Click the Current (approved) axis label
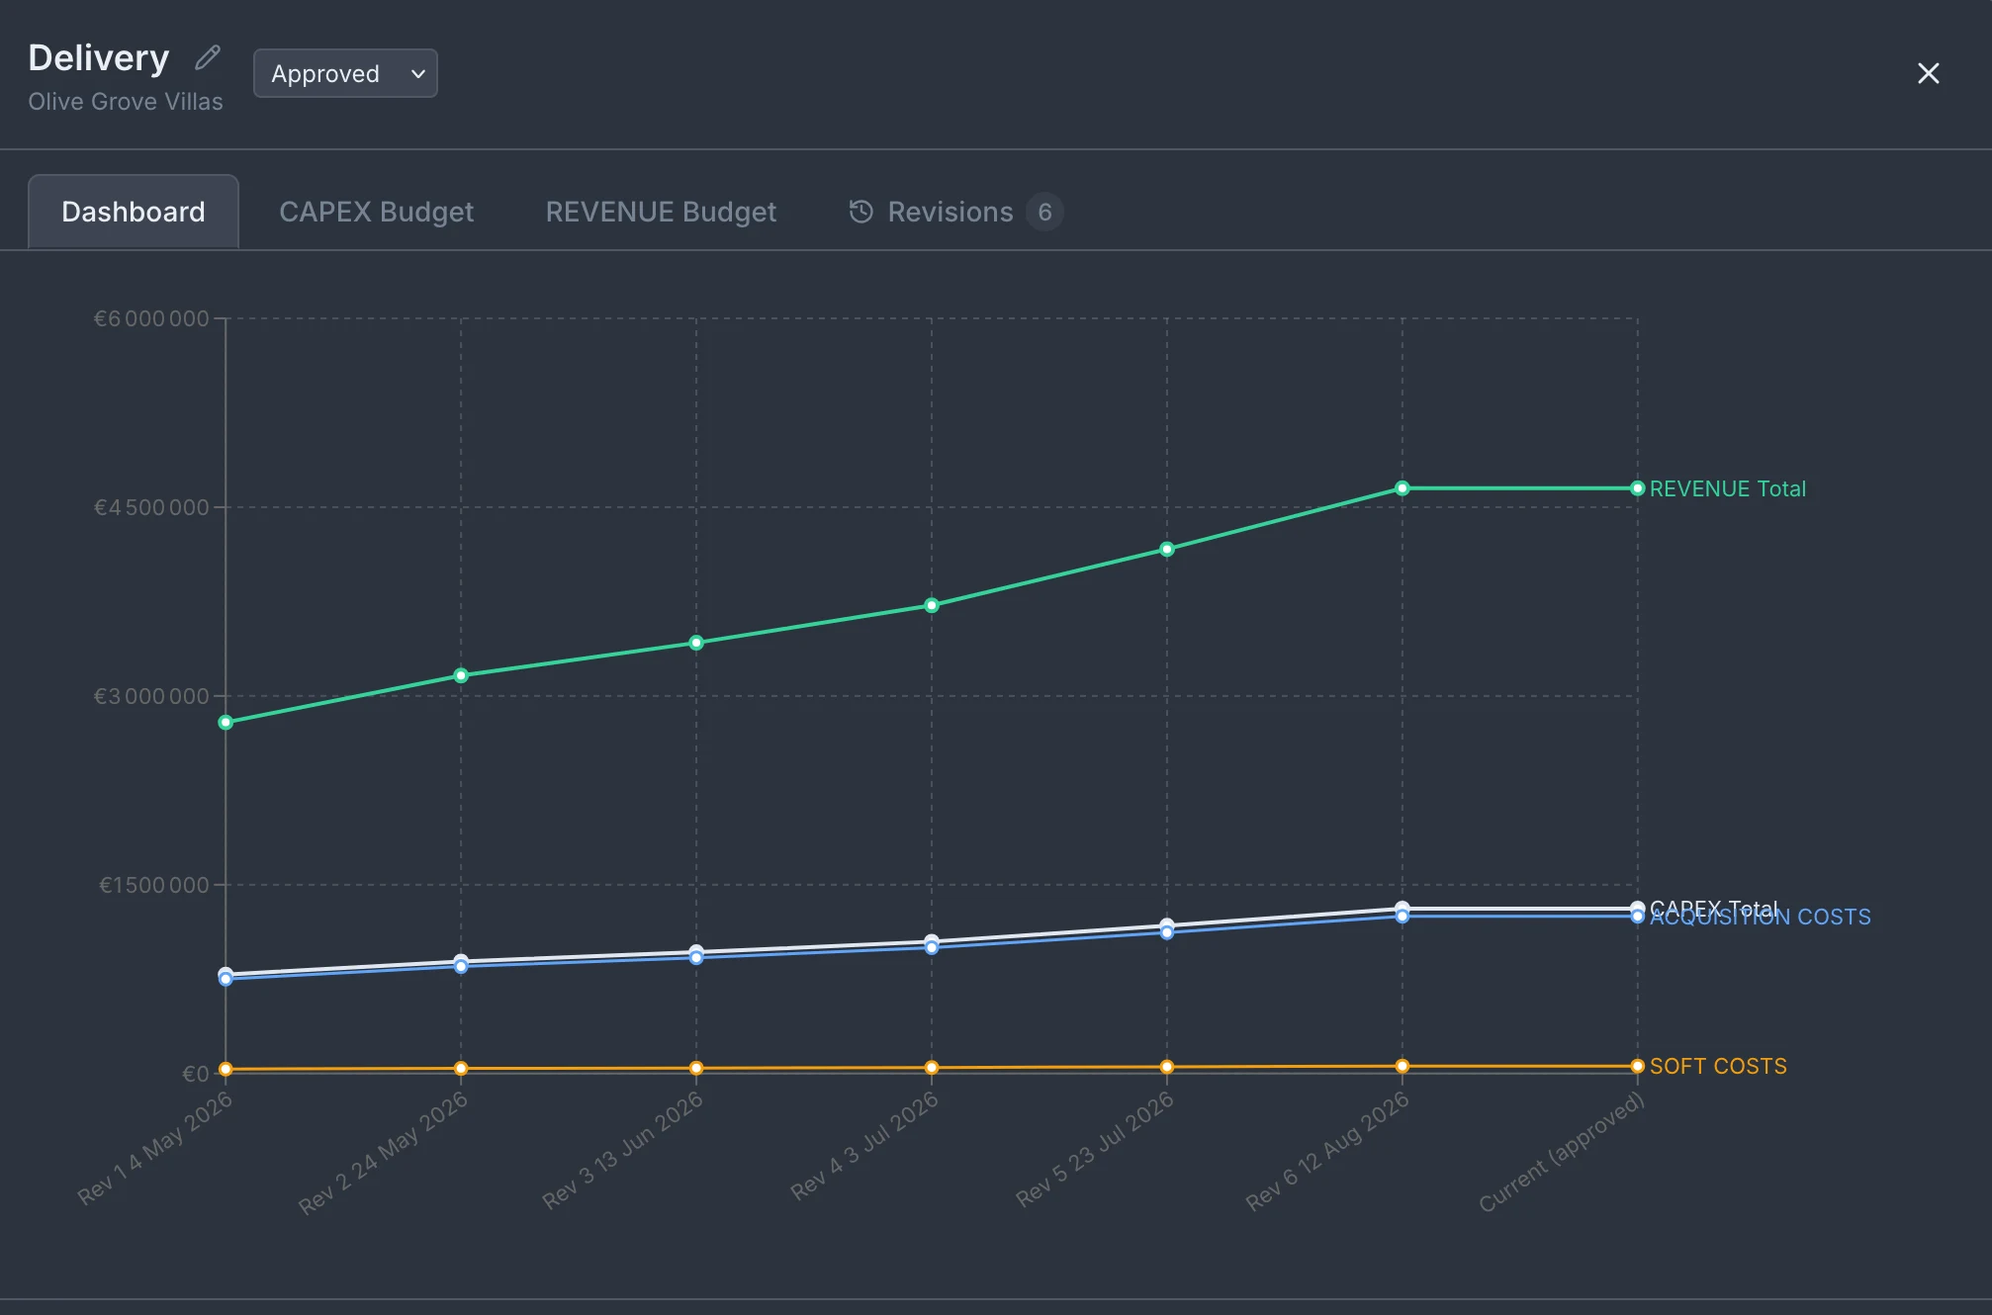1992x1315 pixels. [1562, 1152]
